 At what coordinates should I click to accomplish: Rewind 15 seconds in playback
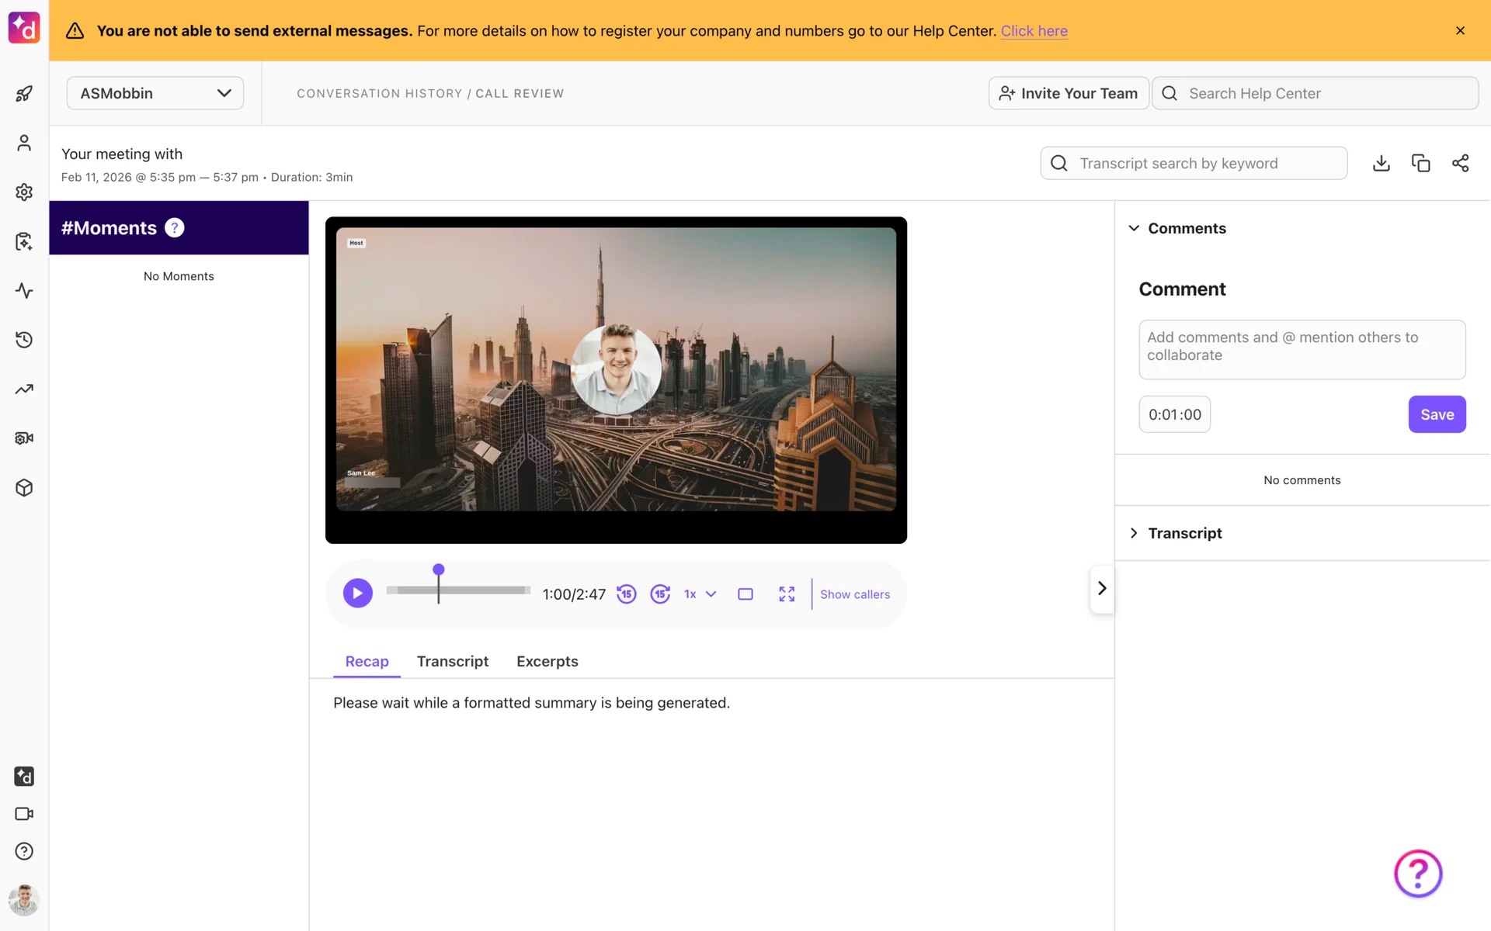[626, 594]
